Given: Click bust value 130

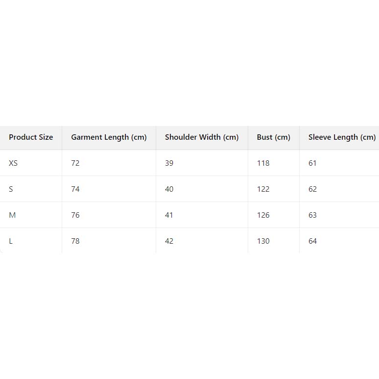Looking at the screenshot, I should [x=263, y=241].
